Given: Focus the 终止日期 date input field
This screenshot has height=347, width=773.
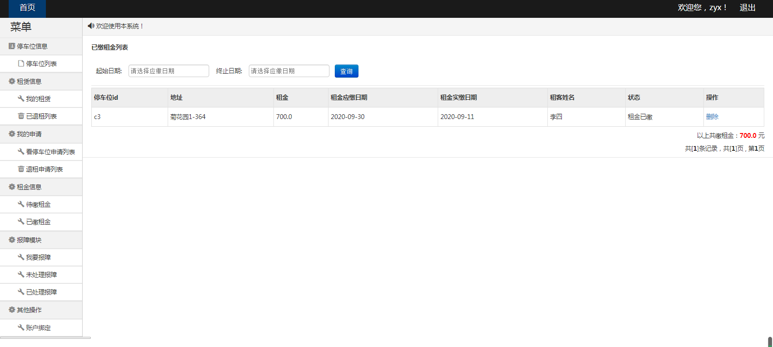Looking at the screenshot, I should click(289, 71).
